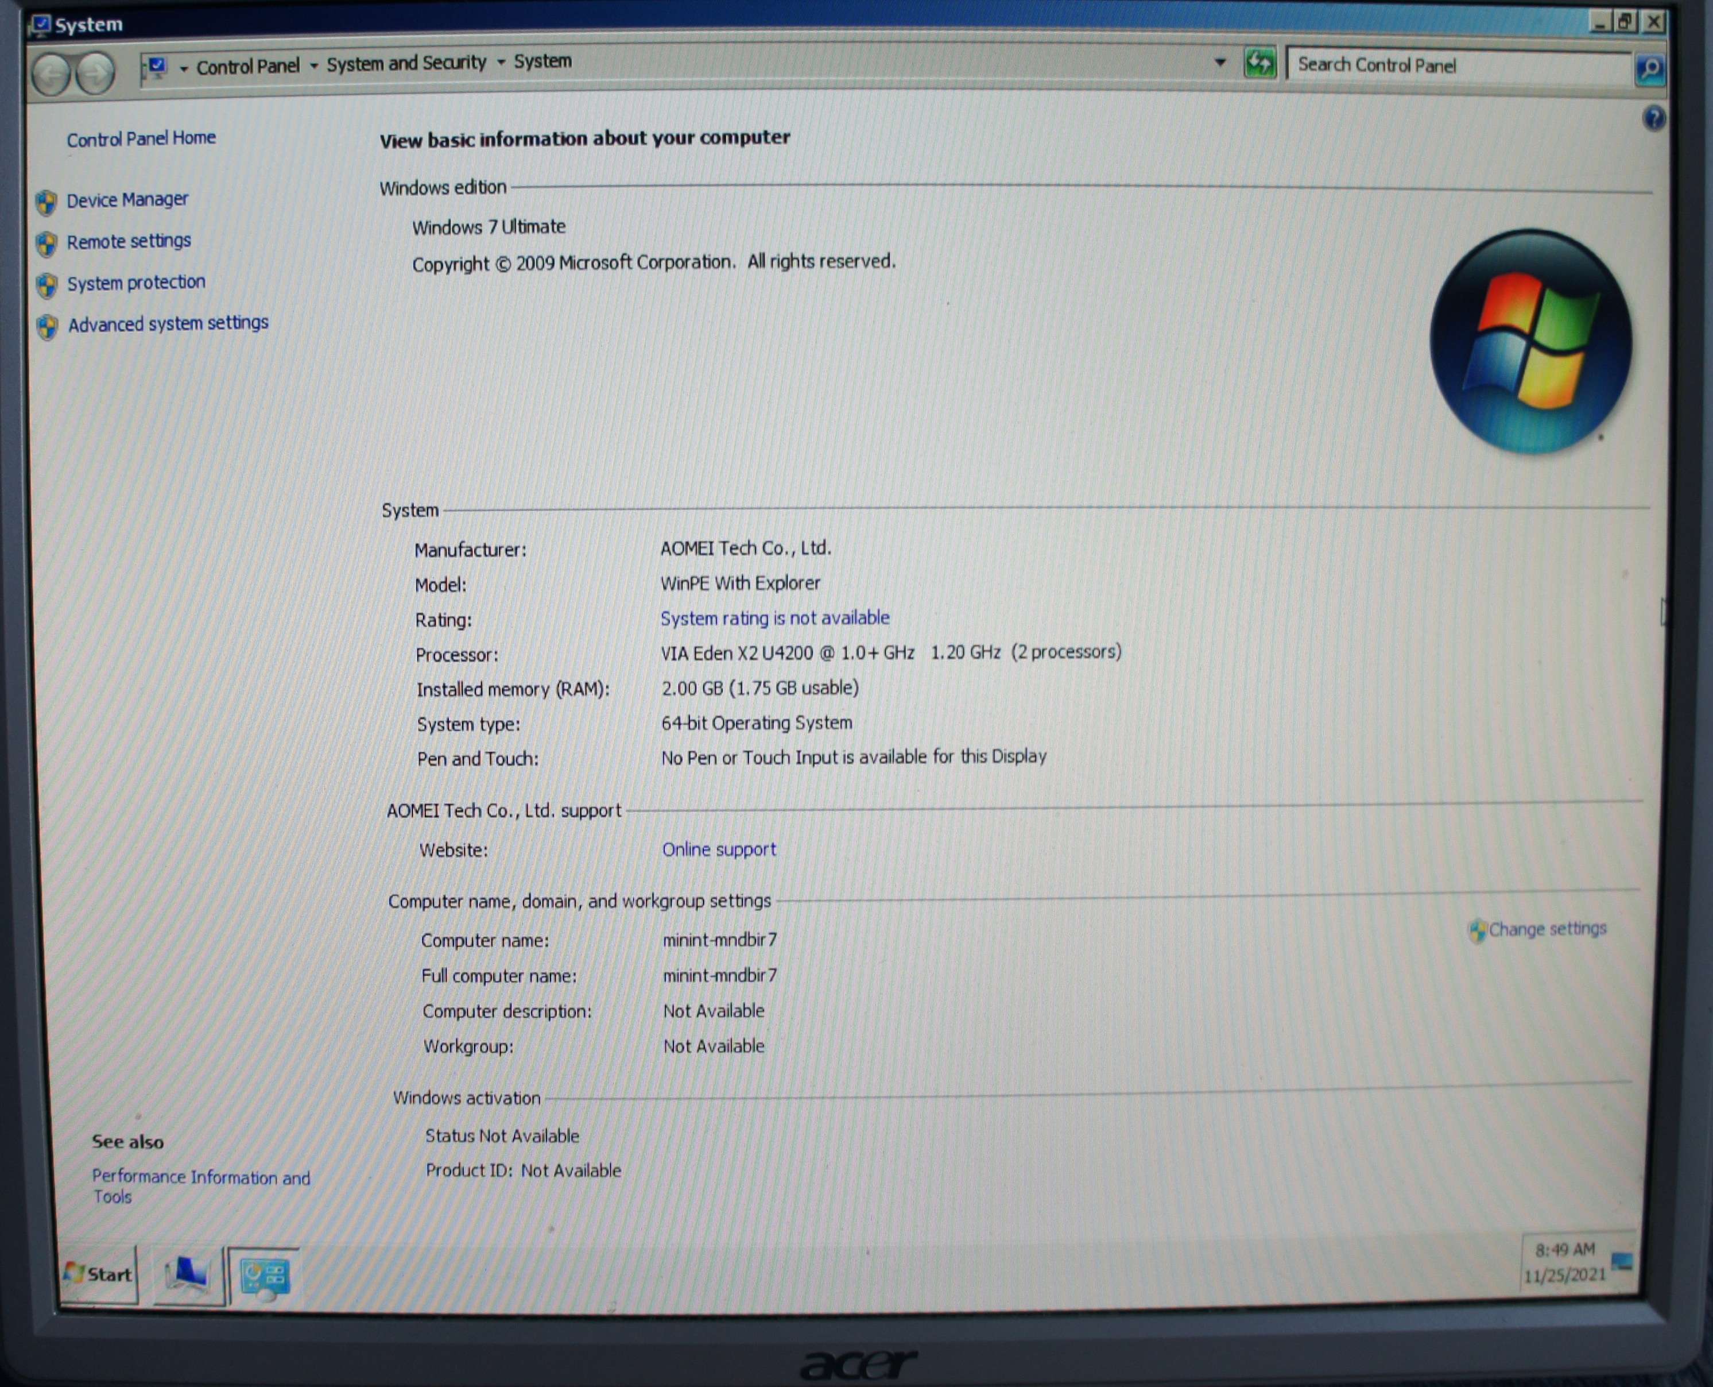Click the Windows 7 Ultimate text
This screenshot has height=1387, width=1713.
pos(489,227)
